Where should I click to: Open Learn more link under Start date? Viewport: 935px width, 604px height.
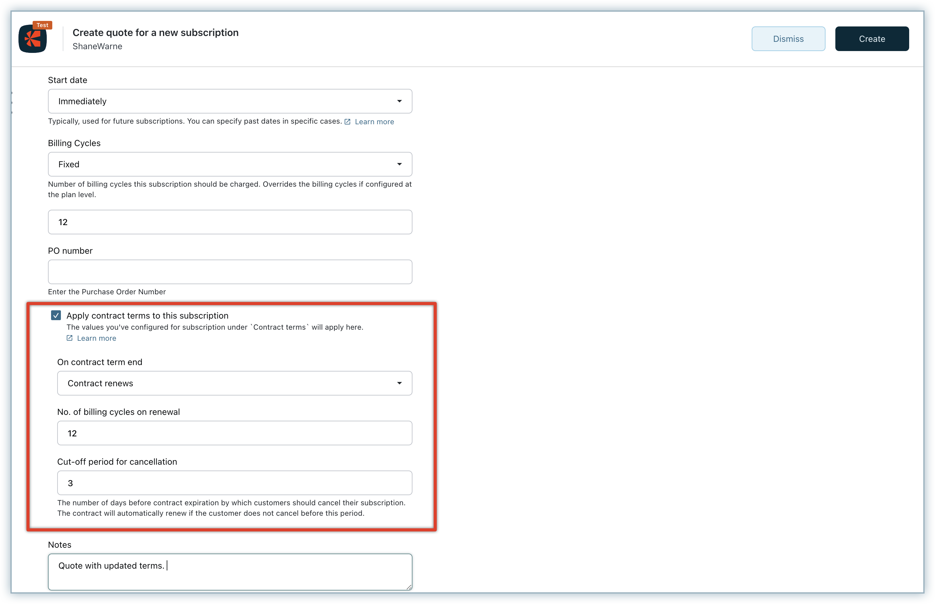tap(374, 121)
